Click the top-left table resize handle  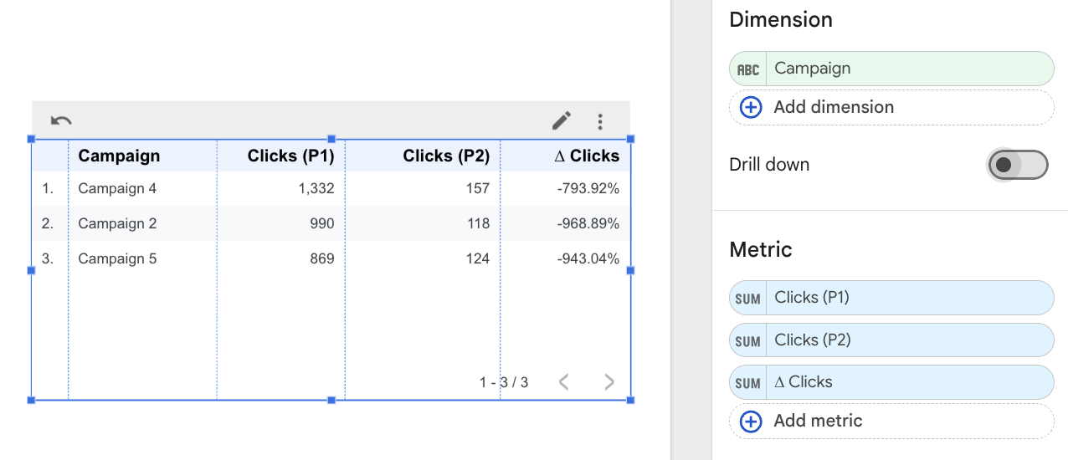32,139
